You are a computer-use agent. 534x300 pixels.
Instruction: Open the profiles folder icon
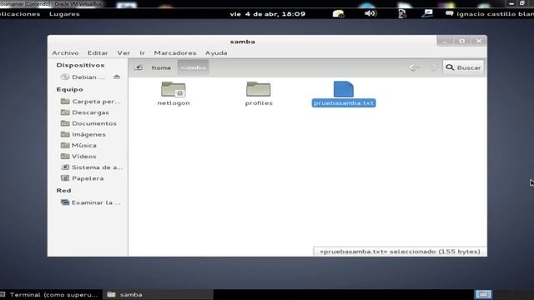point(259,89)
